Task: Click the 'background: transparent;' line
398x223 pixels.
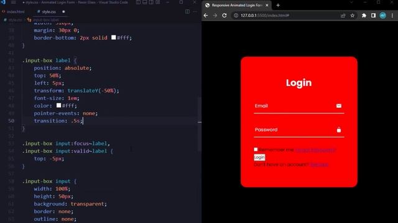Action: click(x=70, y=204)
